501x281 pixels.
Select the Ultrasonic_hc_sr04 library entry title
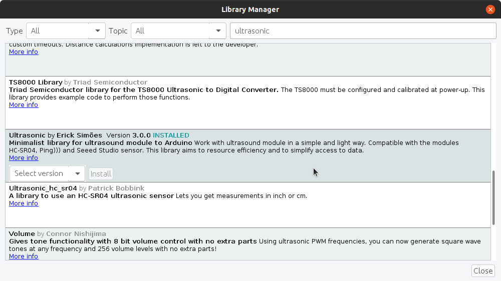click(x=43, y=188)
